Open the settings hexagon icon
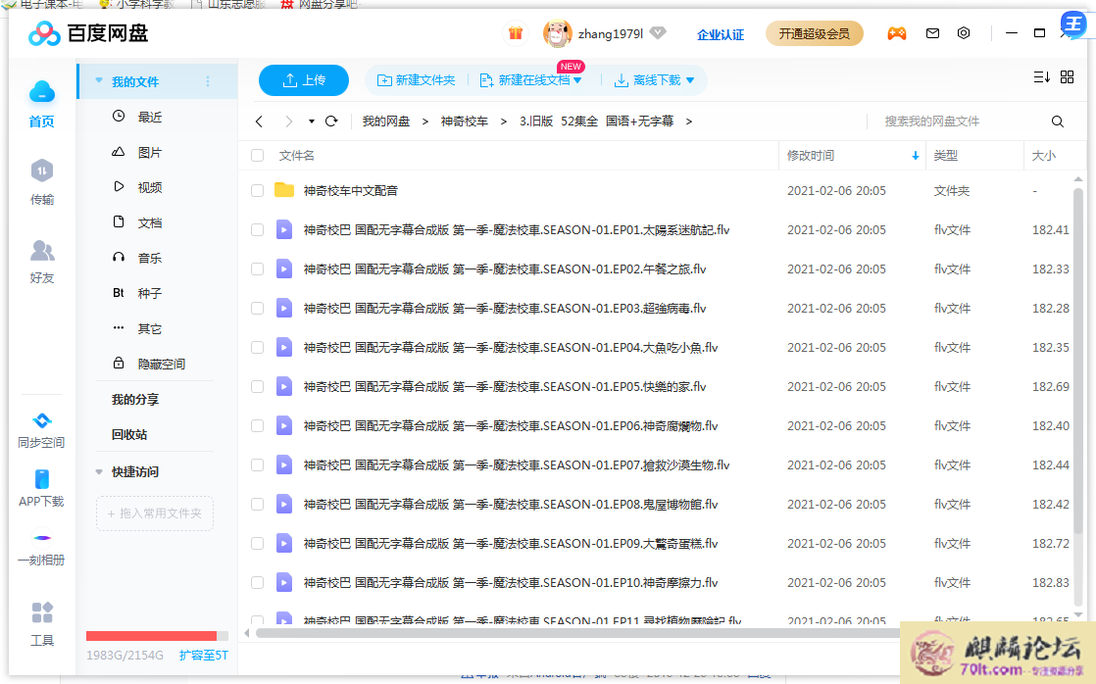Viewport: 1096px width, 684px height. 964,33
